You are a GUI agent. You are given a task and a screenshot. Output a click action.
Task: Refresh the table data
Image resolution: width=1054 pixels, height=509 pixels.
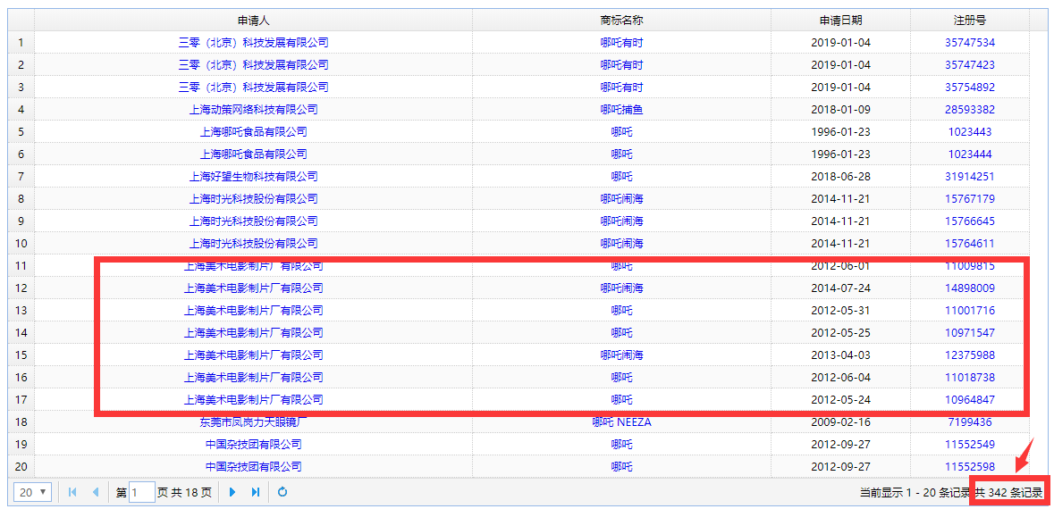point(282,492)
